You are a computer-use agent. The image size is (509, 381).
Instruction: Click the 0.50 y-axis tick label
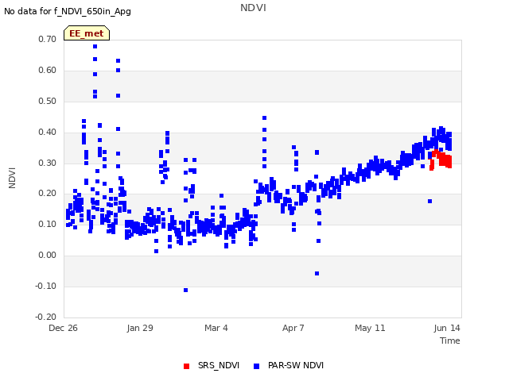pyautogui.click(x=47, y=101)
